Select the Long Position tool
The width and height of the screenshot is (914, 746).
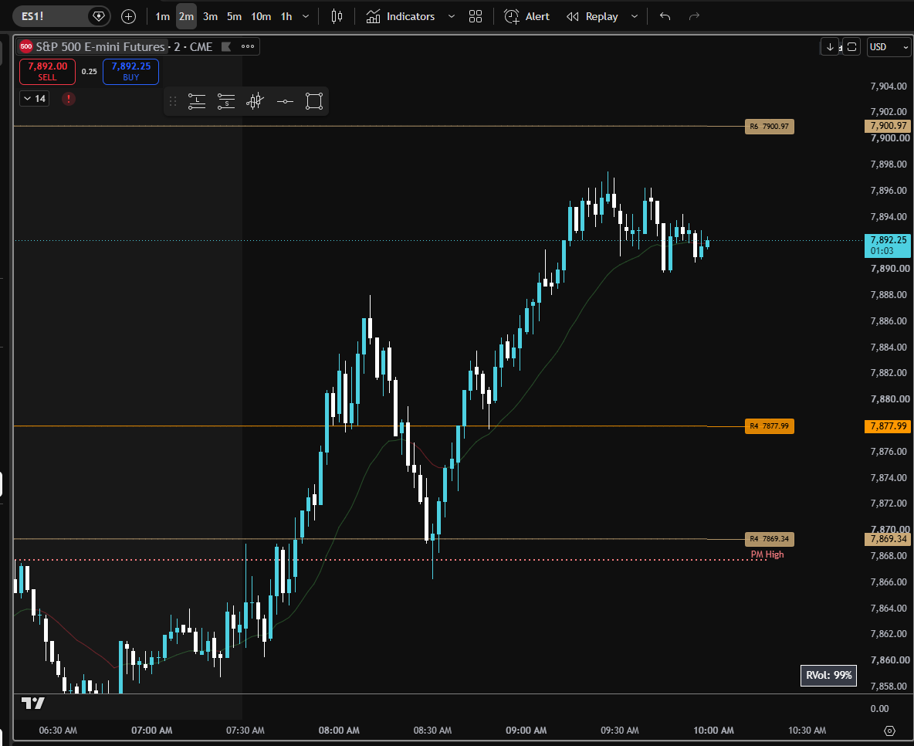pos(197,101)
